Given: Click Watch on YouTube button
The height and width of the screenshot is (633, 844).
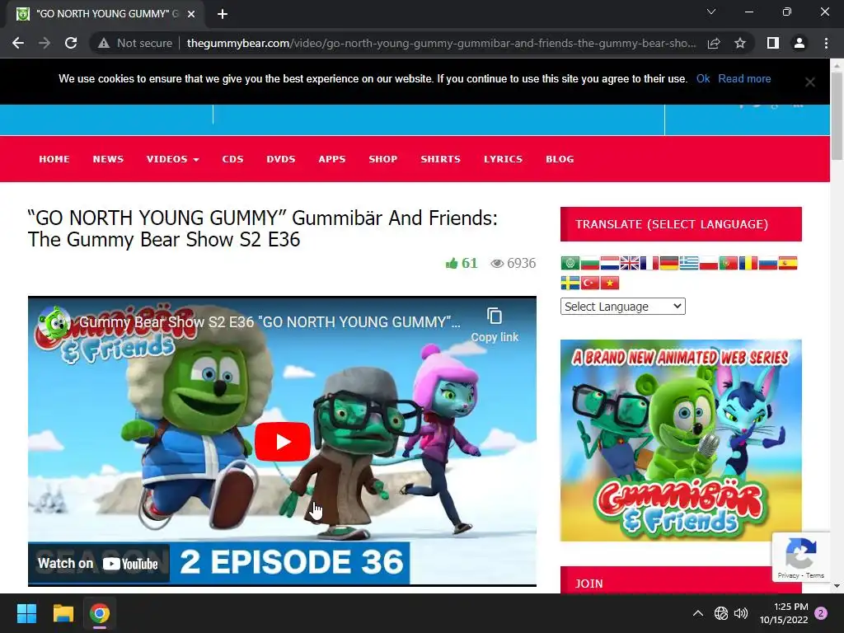Looking at the screenshot, I should [x=99, y=564].
